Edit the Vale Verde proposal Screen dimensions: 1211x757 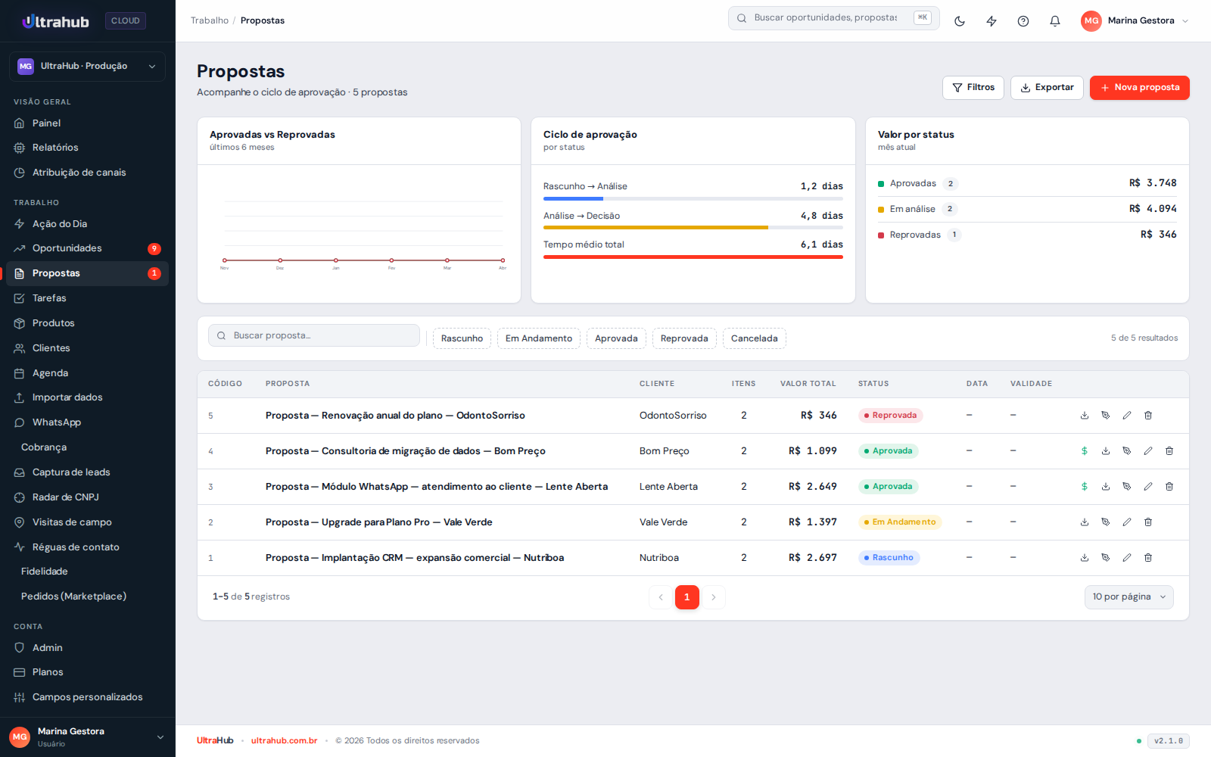tap(1127, 522)
